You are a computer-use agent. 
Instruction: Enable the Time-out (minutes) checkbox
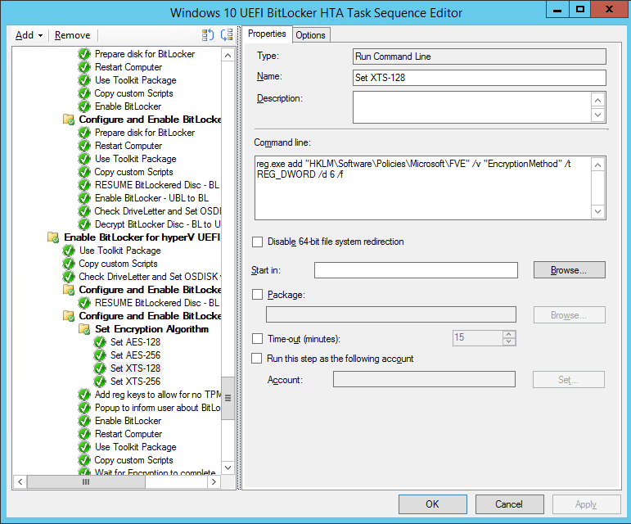click(x=257, y=338)
